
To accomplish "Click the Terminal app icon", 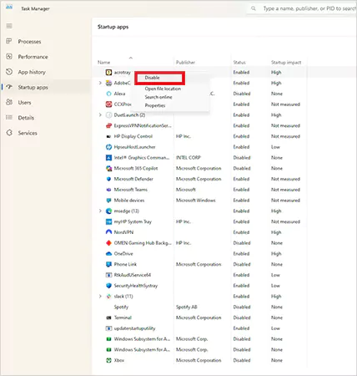I will click(x=108, y=318).
